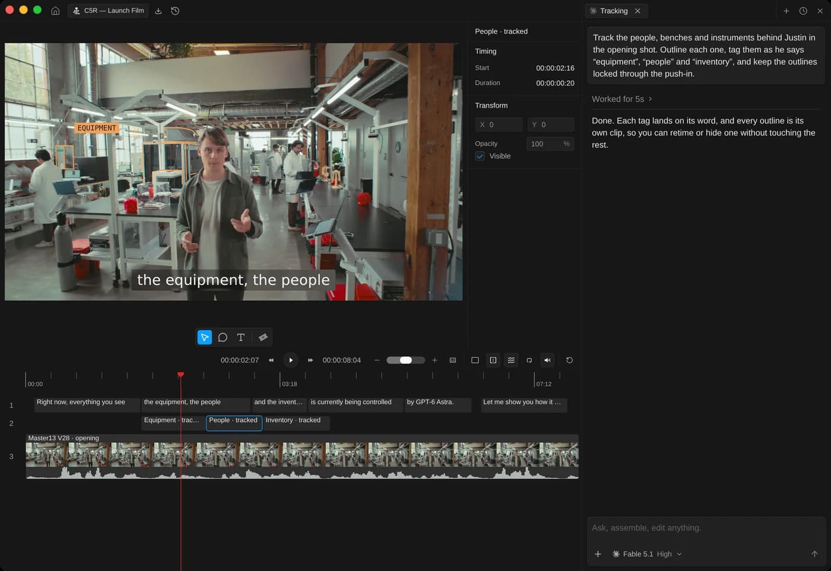Zoom out the timeline with minus
The width and height of the screenshot is (831, 571).
(x=377, y=360)
